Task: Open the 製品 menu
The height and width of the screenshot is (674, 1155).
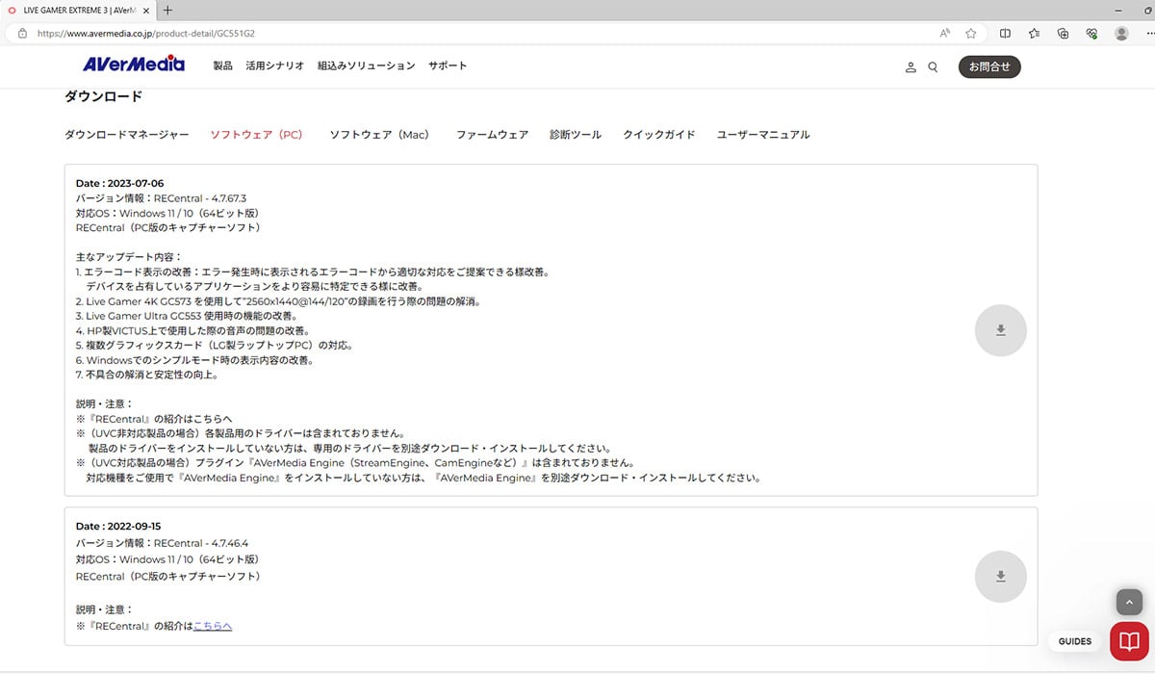Action: 222,66
